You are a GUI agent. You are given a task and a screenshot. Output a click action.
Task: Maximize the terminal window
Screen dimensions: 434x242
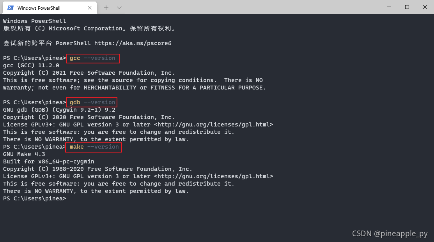(x=407, y=7)
